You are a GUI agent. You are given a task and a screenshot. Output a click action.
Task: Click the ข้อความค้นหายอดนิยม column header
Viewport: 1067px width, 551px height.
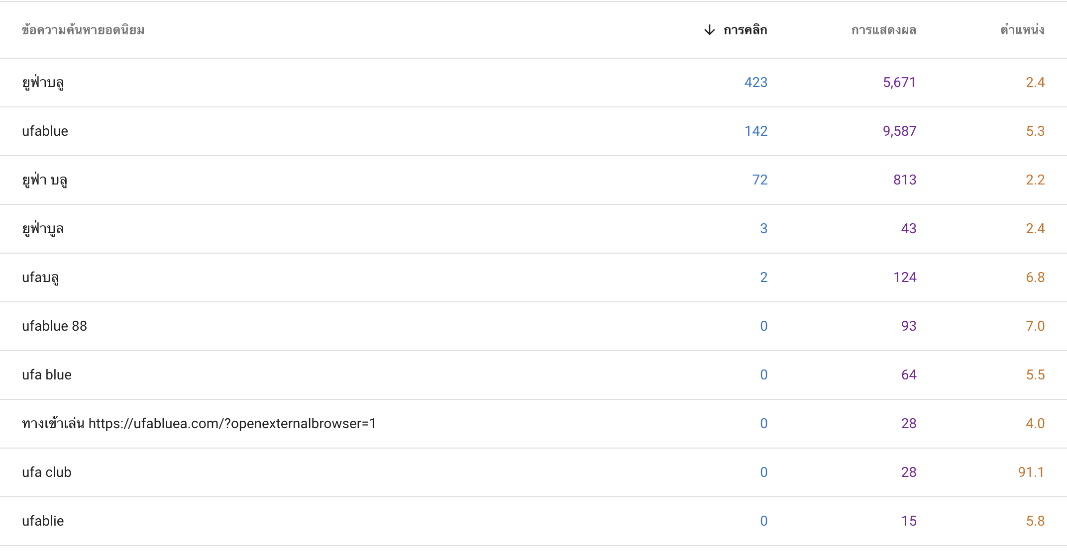point(83,30)
